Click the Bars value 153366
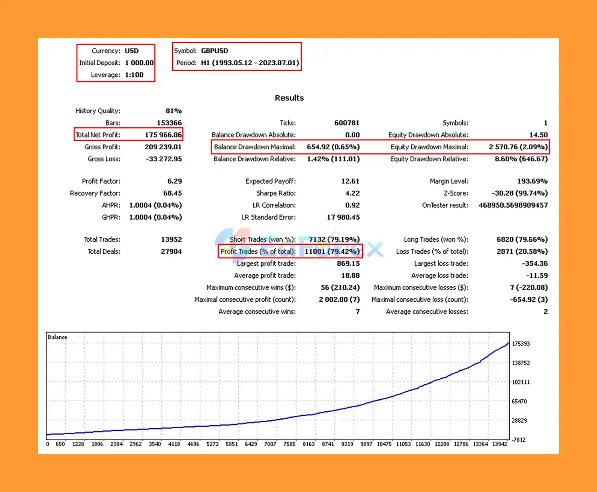 (x=169, y=123)
